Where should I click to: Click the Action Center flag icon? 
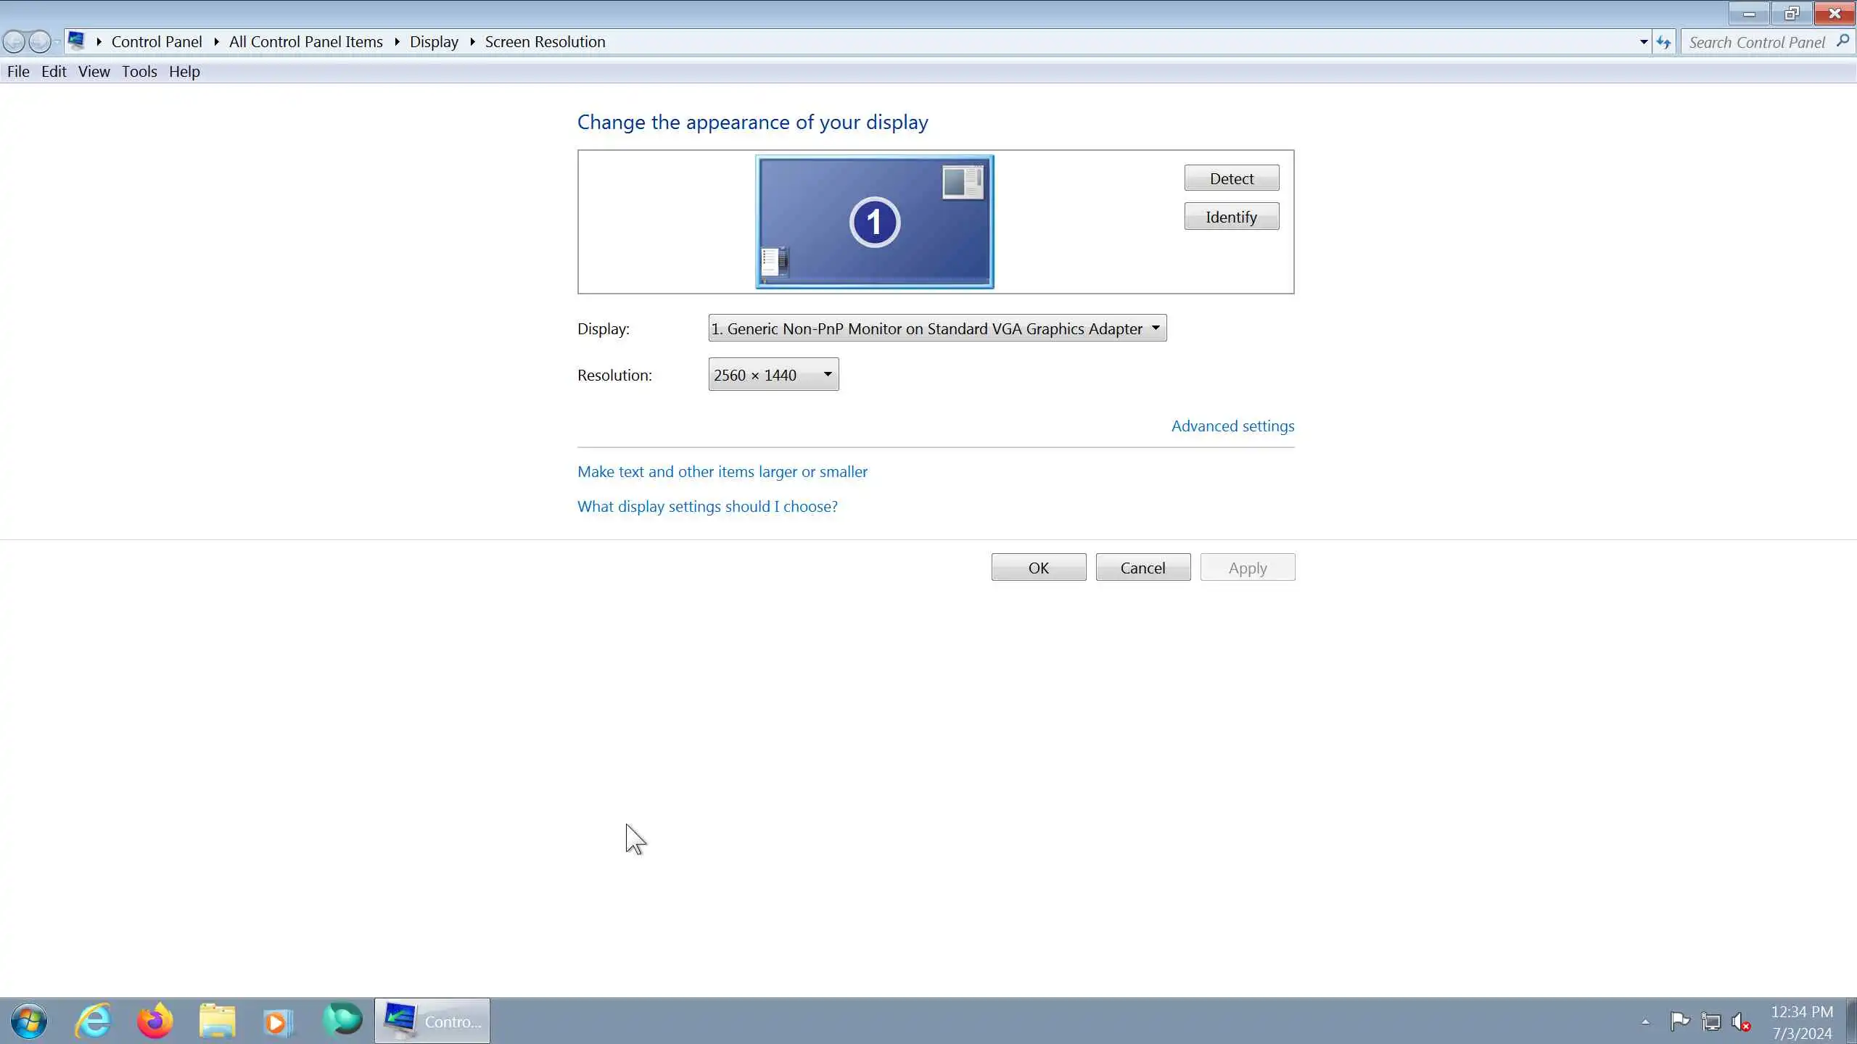coord(1679,1022)
